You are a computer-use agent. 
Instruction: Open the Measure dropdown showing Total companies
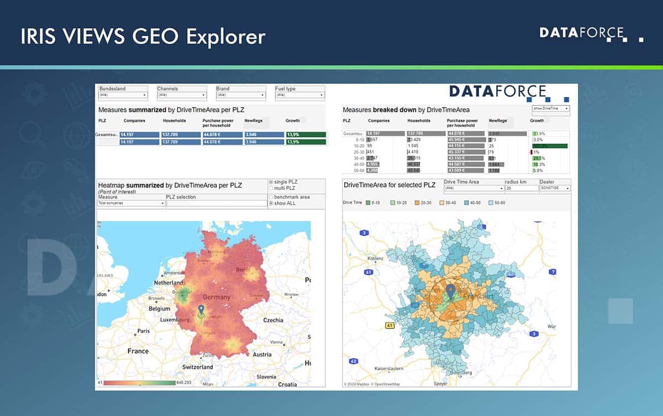[131, 203]
